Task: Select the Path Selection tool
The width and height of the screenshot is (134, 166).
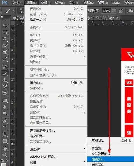Action: click(x=5, y=134)
